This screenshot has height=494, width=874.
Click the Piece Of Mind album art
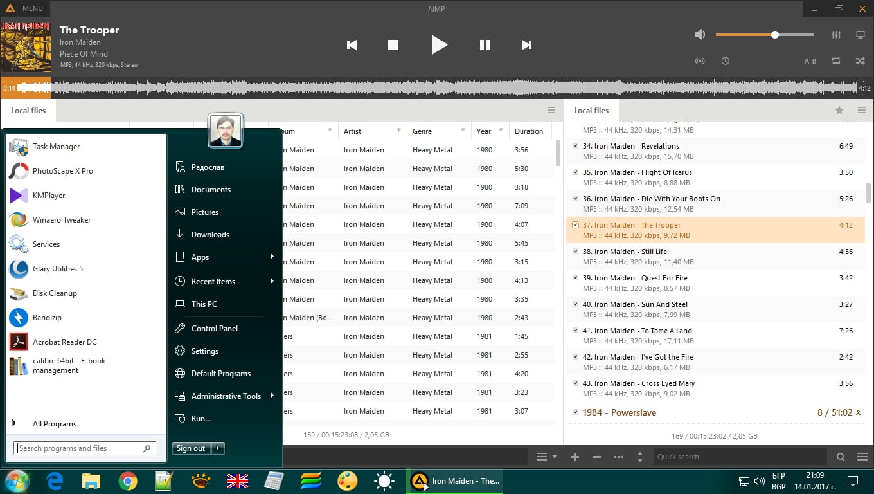(25, 47)
